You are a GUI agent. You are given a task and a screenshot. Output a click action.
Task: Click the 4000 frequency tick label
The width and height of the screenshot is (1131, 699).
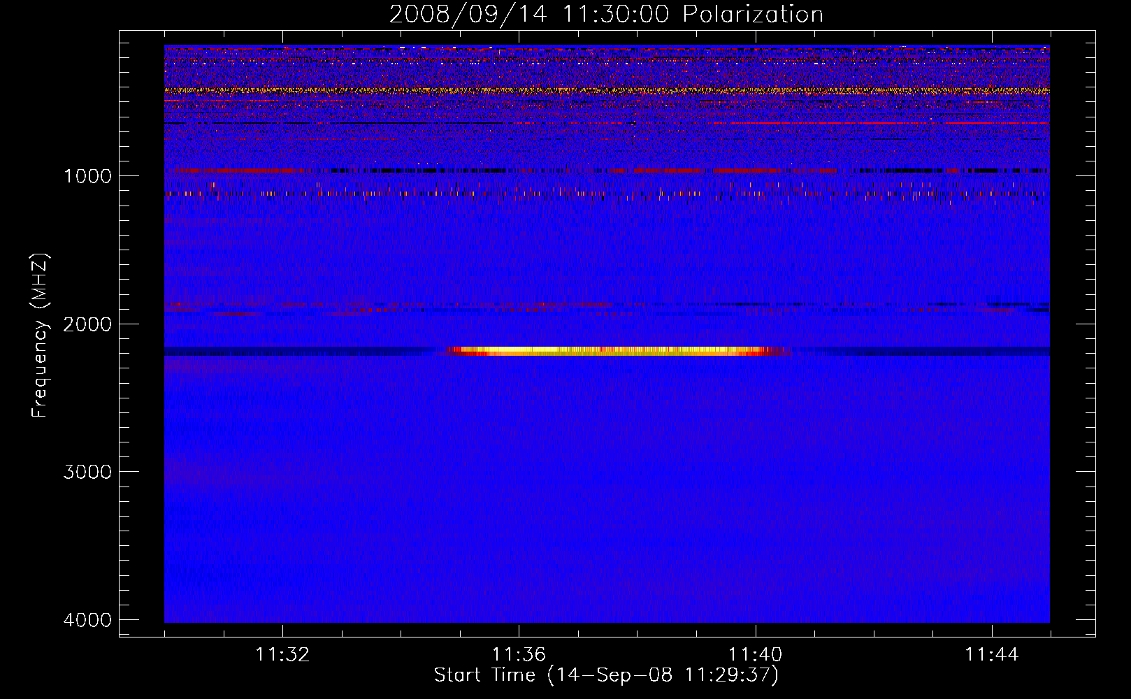[x=87, y=620]
